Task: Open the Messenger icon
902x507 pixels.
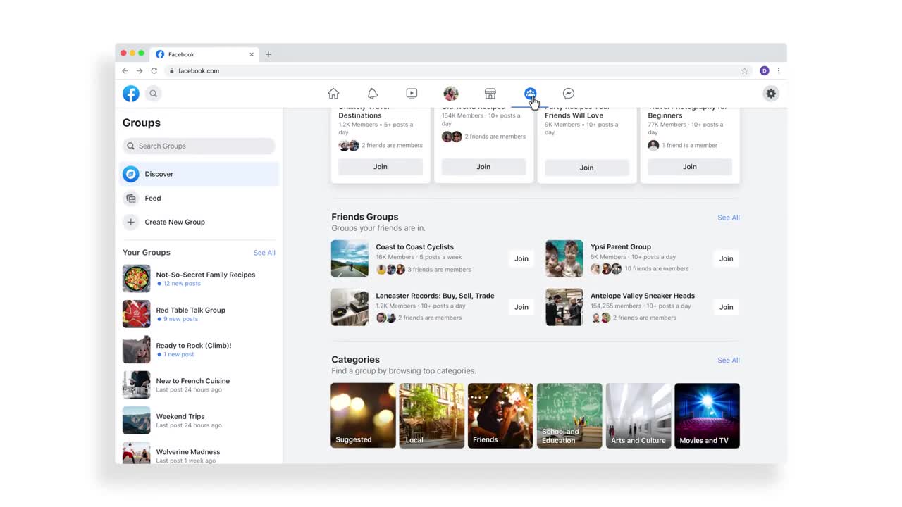Action: tap(569, 94)
